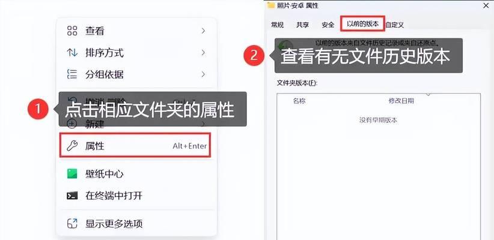494x240 pixels.
Task: Open the 安全 tab
Action: (328, 25)
